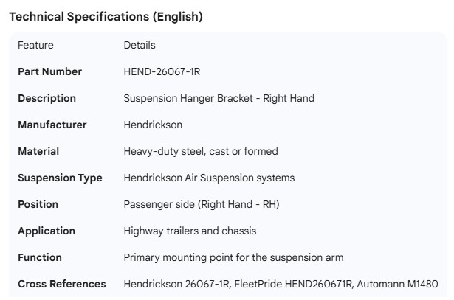Image resolution: width=454 pixels, height=300 pixels.
Task: Select the Suspension Type label
Action: point(60,178)
